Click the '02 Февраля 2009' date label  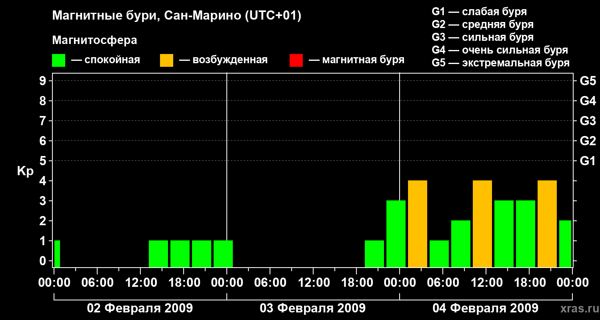tap(140, 308)
